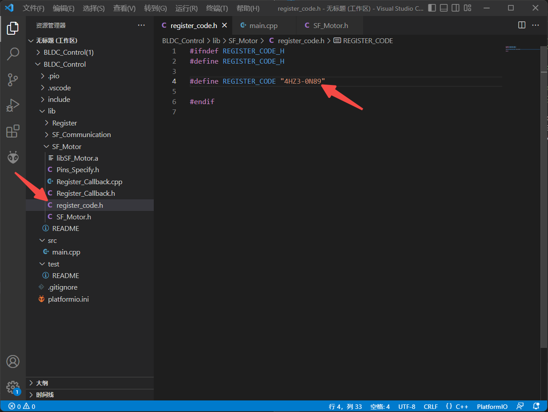Switch to the main.cpp tab
Screen dimensions: 548x412
pyautogui.click(x=263, y=26)
